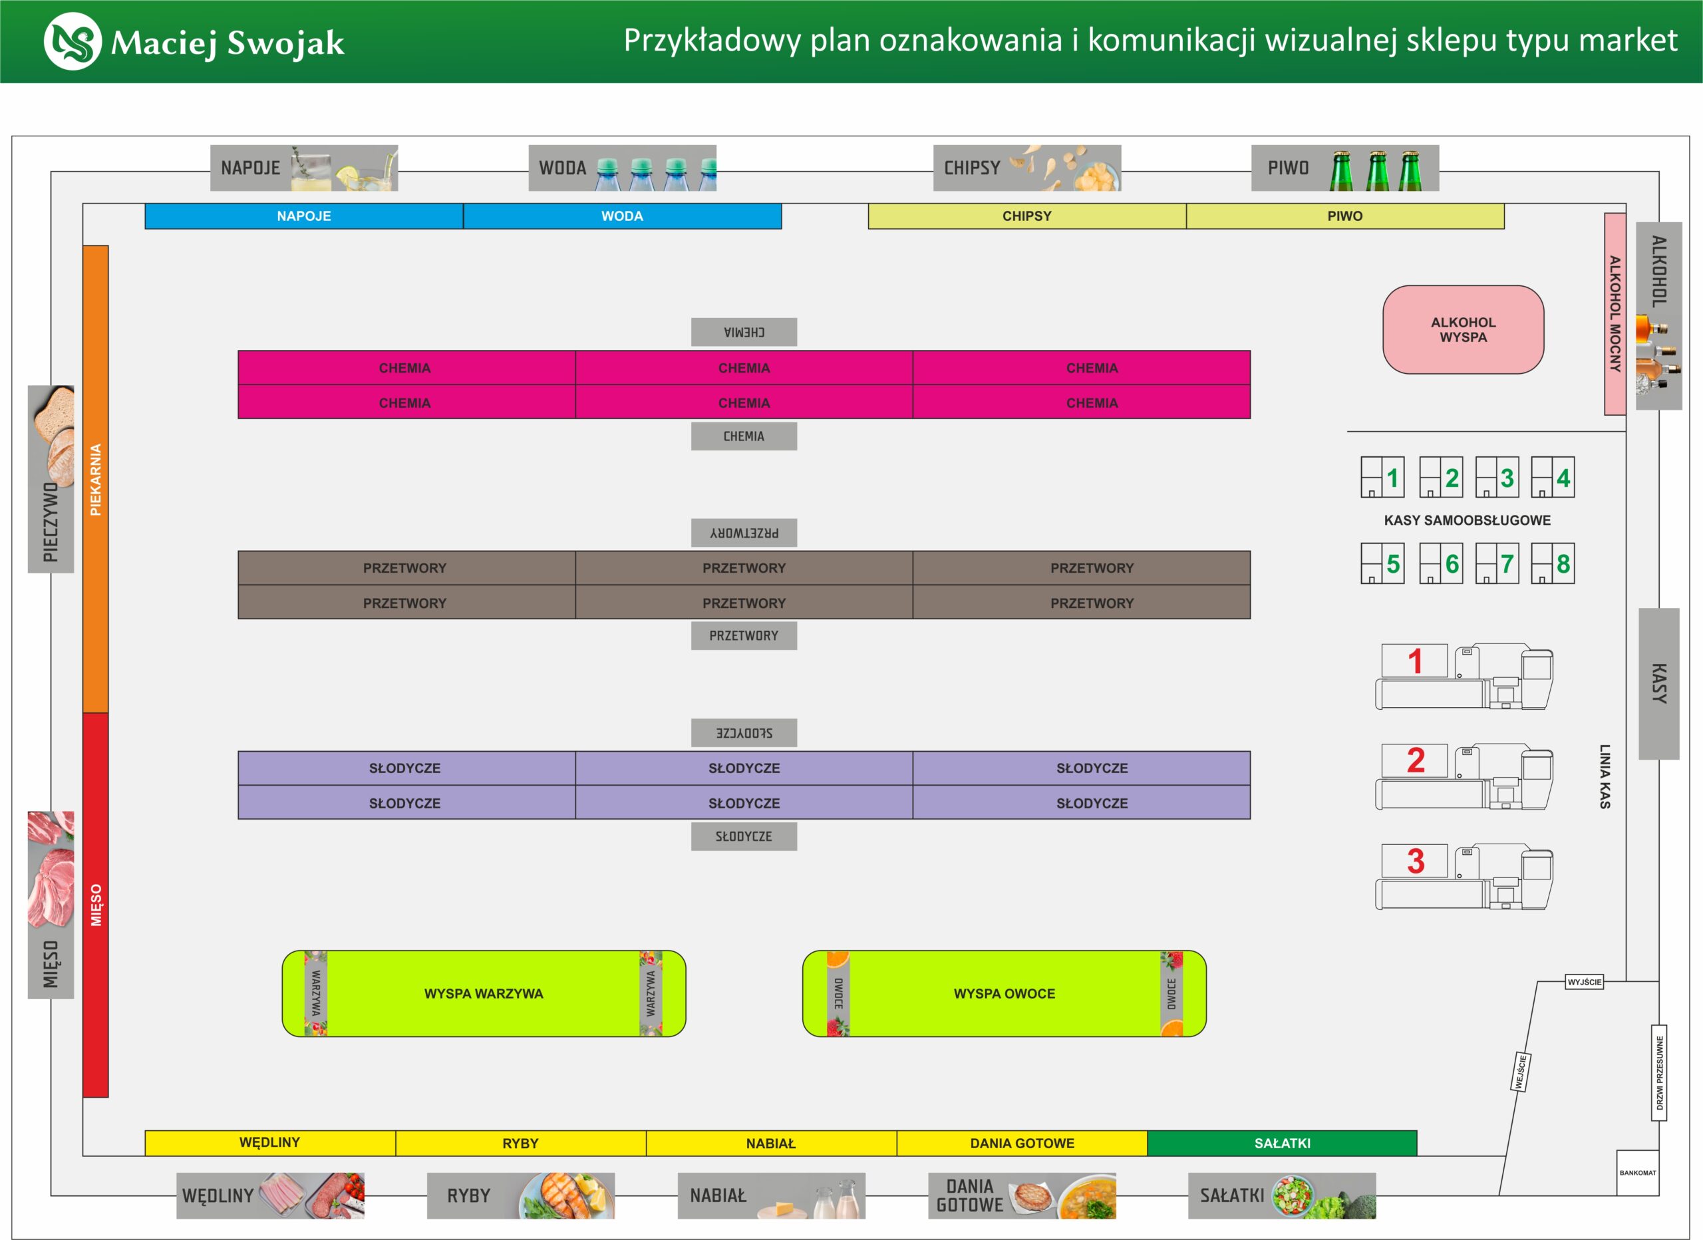1703x1240 pixels.
Task: Select the red MIĘSO vertical bar
Action: pos(95,904)
